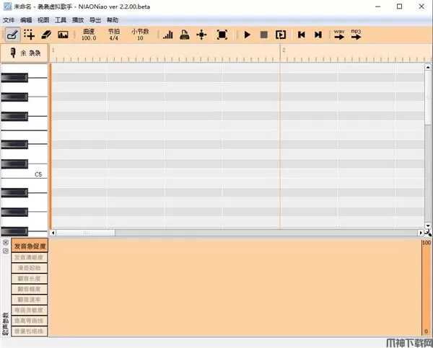The image size is (433, 348).
Task: Click the black key just above C5
Action: point(14,164)
